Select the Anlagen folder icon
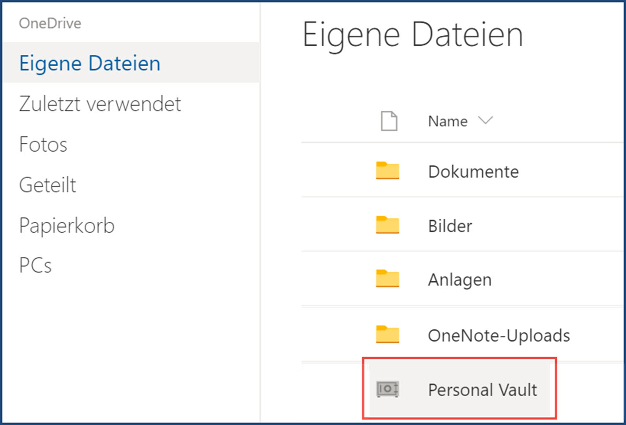 click(388, 279)
